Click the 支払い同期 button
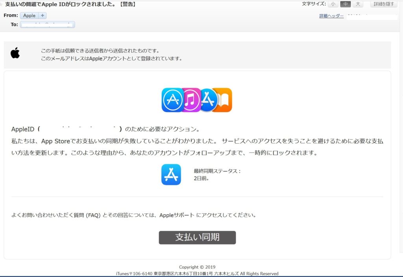This screenshot has width=403, height=277. coord(197,237)
